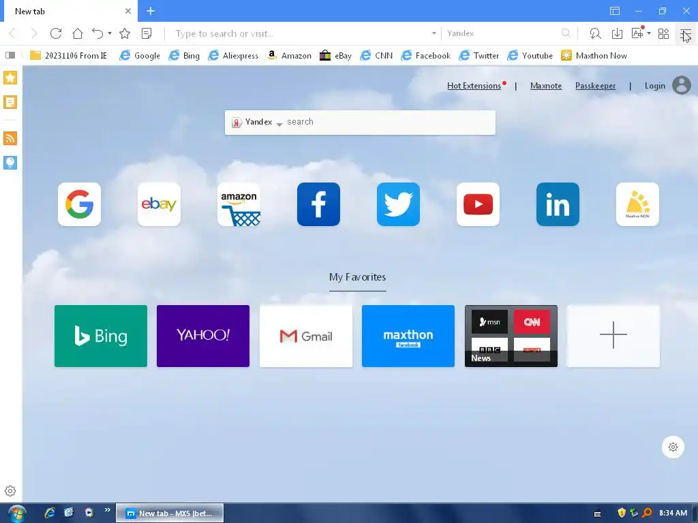Open the LinkedIn quick access tile
Image resolution: width=698 pixels, height=523 pixels.
pos(558,204)
